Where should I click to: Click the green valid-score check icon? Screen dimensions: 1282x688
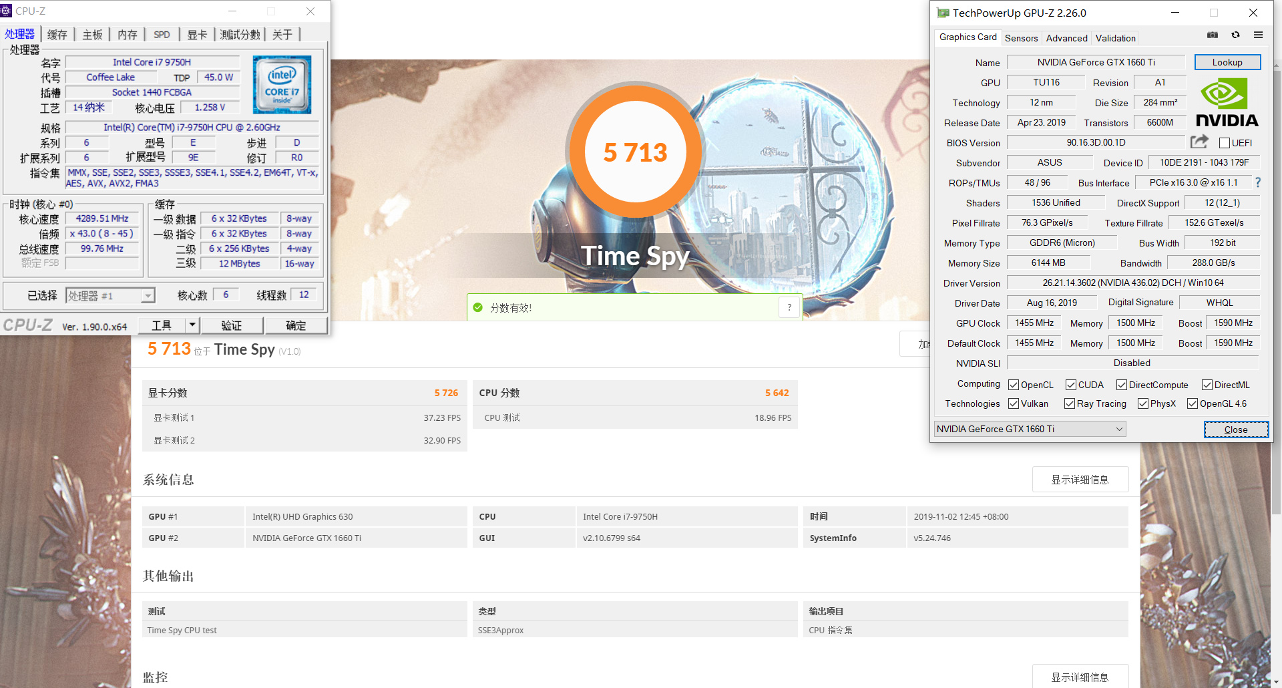pos(477,307)
